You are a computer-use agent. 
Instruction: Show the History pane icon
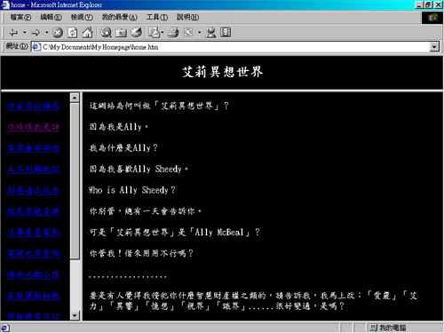pos(136,32)
